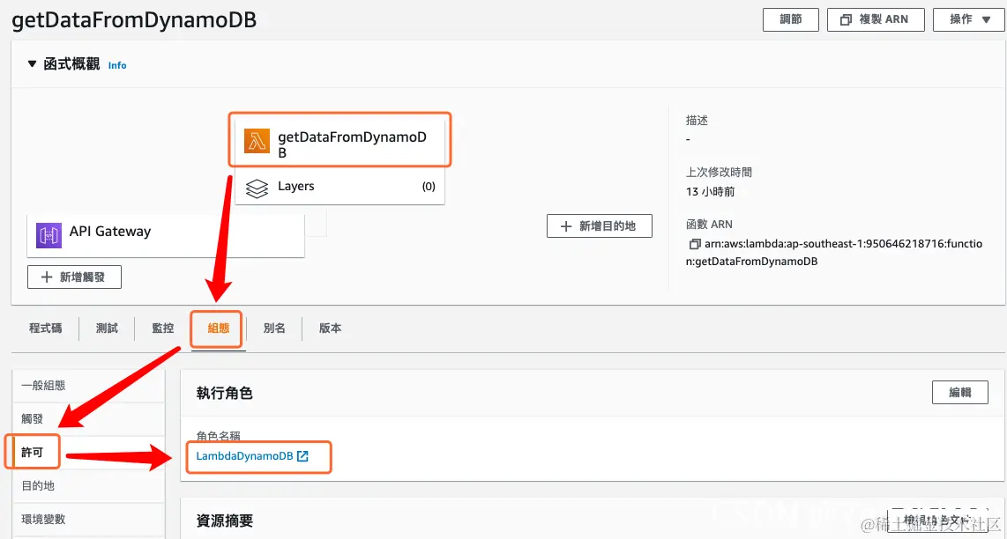The height and width of the screenshot is (539, 1007).
Task: Switch to the 別名 tab
Action: coord(274,328)
